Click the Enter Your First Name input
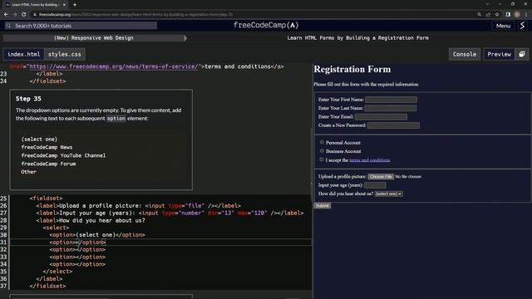Viewport: 532px width, 299px height. coord(391,100)
